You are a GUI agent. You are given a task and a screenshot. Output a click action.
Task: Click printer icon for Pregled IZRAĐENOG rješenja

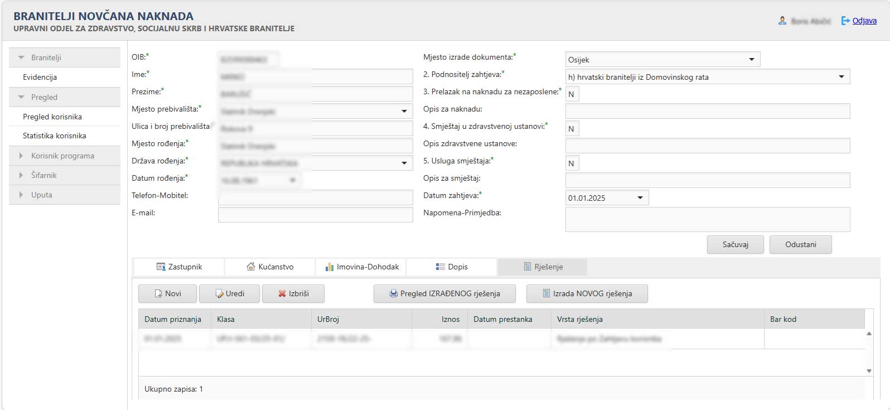393,294
